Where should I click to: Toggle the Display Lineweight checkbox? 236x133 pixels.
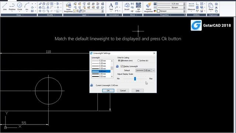tap(122, 66)
